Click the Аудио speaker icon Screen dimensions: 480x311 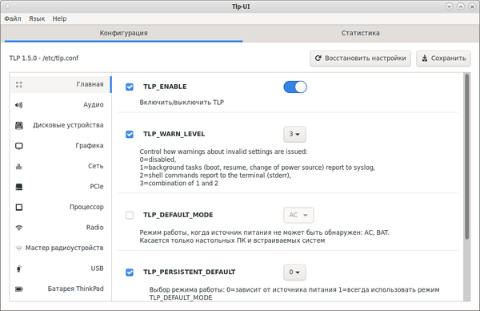pos(19,105)
